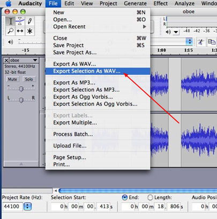
Task: Choose Export As Ogg Vorbis...
Action: pyautogui.click(x=98, y=97)
